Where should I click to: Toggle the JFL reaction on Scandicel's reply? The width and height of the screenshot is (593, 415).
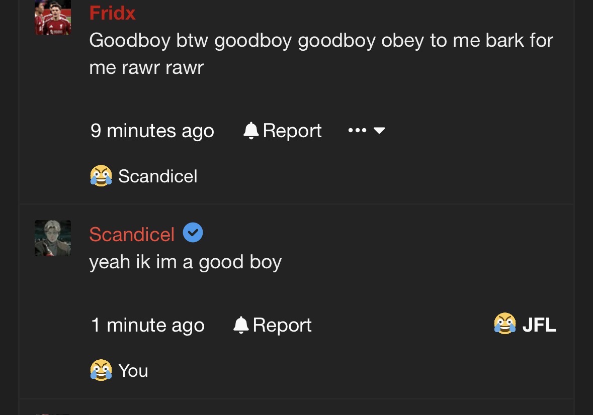click(x=539, y=325)
